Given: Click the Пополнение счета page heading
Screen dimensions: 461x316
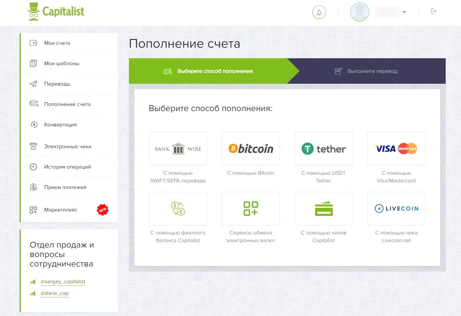Looking at the screenshot, I should [185, 44].
